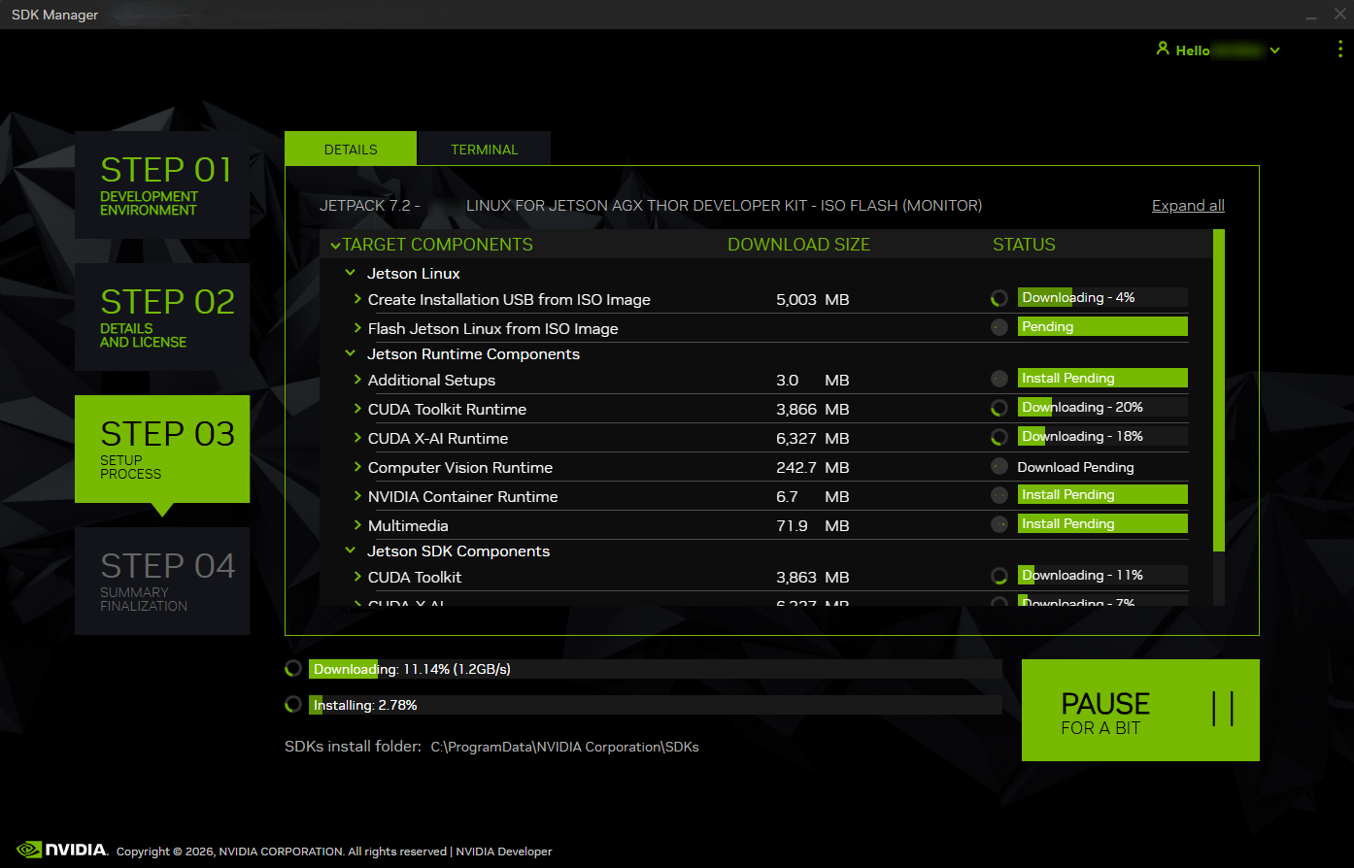Screen dimensions: 1354x868
Task: Select Step 04 Summary Finalization
Action: [162, 581]
